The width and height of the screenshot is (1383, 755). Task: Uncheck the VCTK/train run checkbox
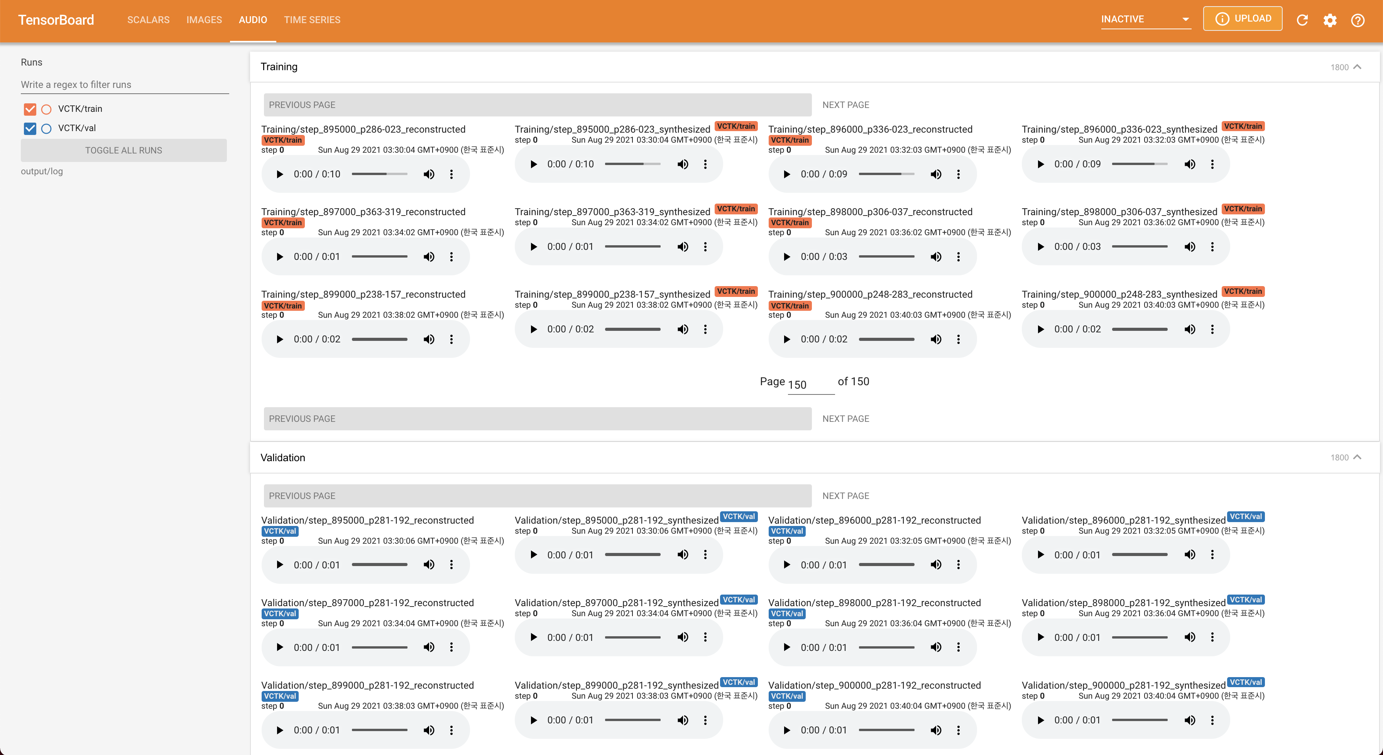coord(30,109)
